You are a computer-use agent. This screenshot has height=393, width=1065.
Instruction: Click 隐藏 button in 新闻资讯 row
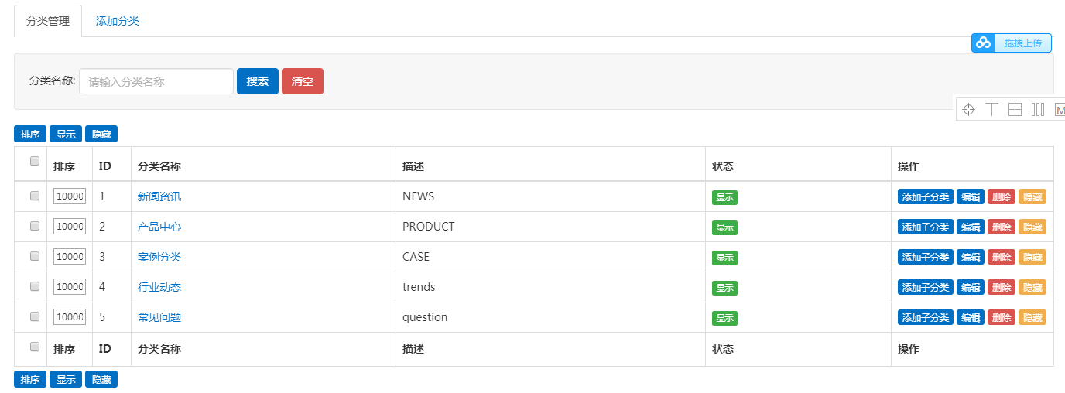(x=1032, y=196)
